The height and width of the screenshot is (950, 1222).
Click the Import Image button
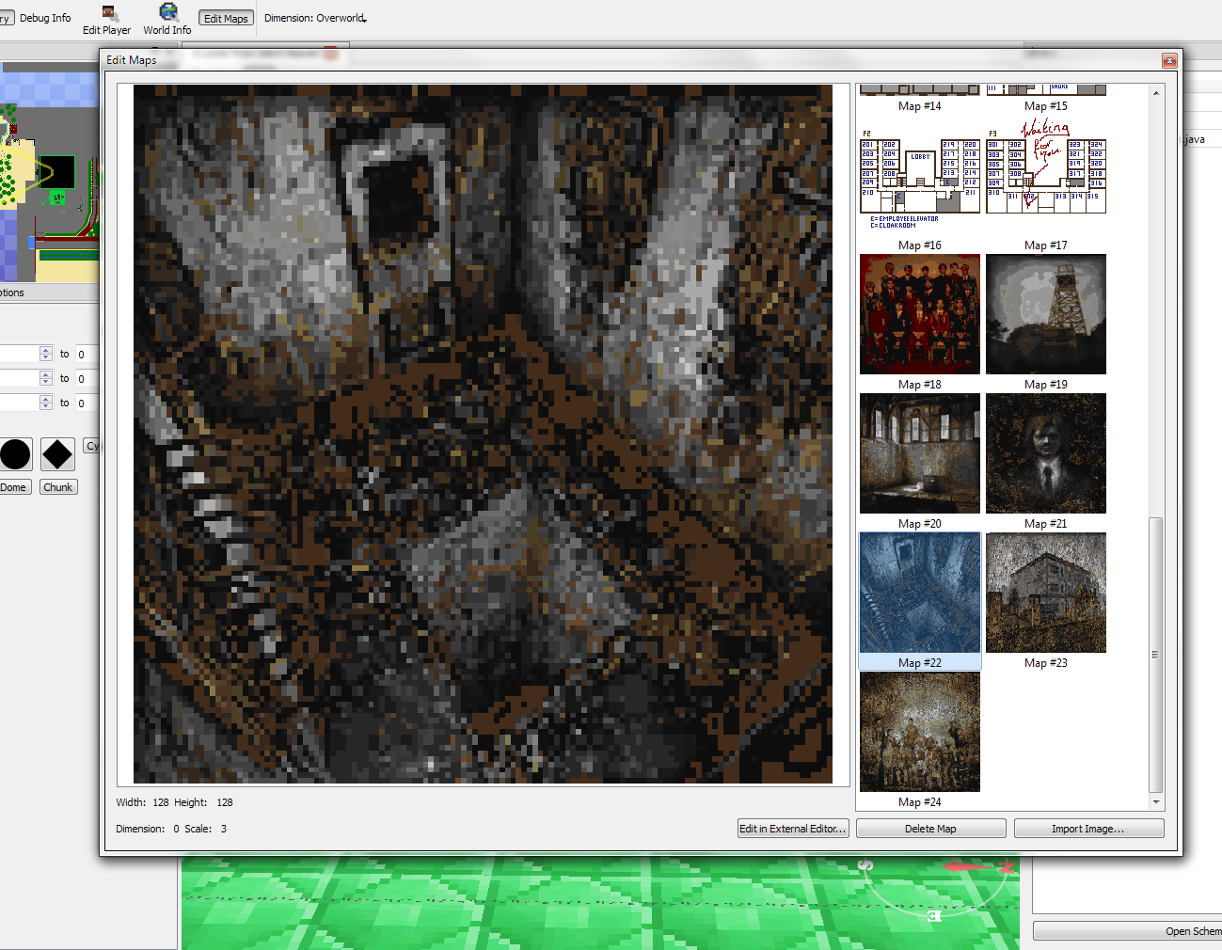point(1088,829)
